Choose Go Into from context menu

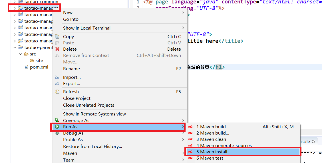tap(71, 19)
